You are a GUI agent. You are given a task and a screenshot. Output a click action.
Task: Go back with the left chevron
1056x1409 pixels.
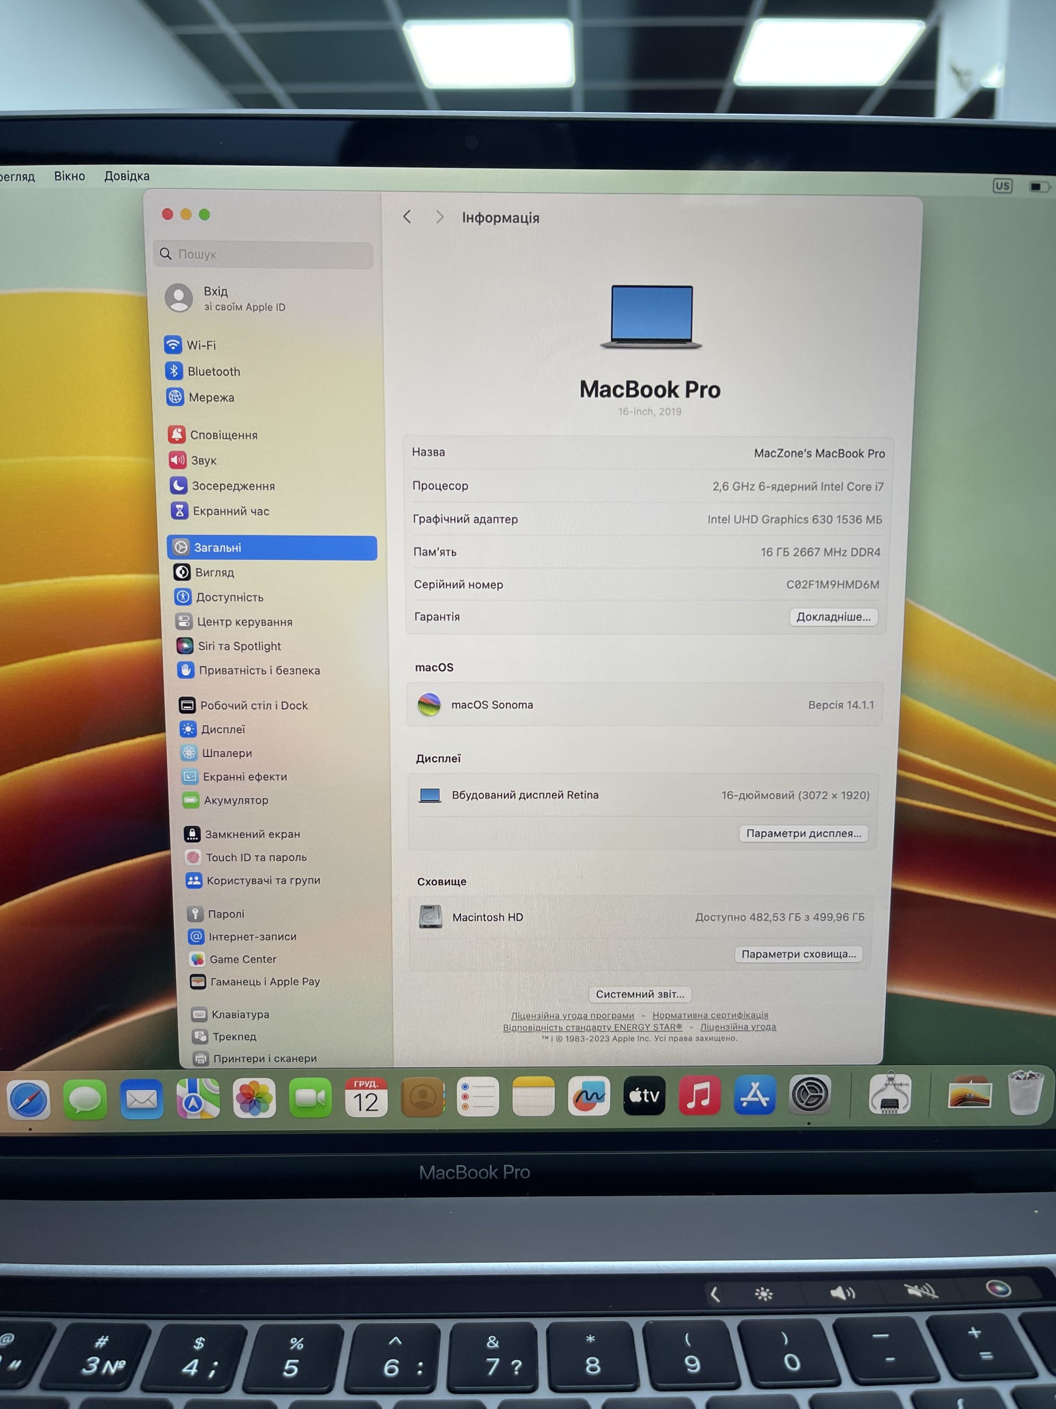click(408, 217)
